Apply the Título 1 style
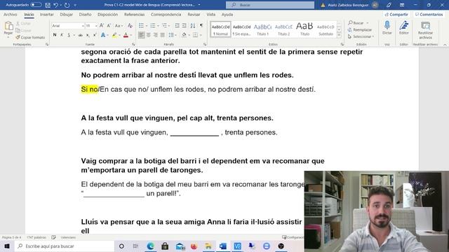Viewport: 449px width, 252px height. tap(262, 29)
